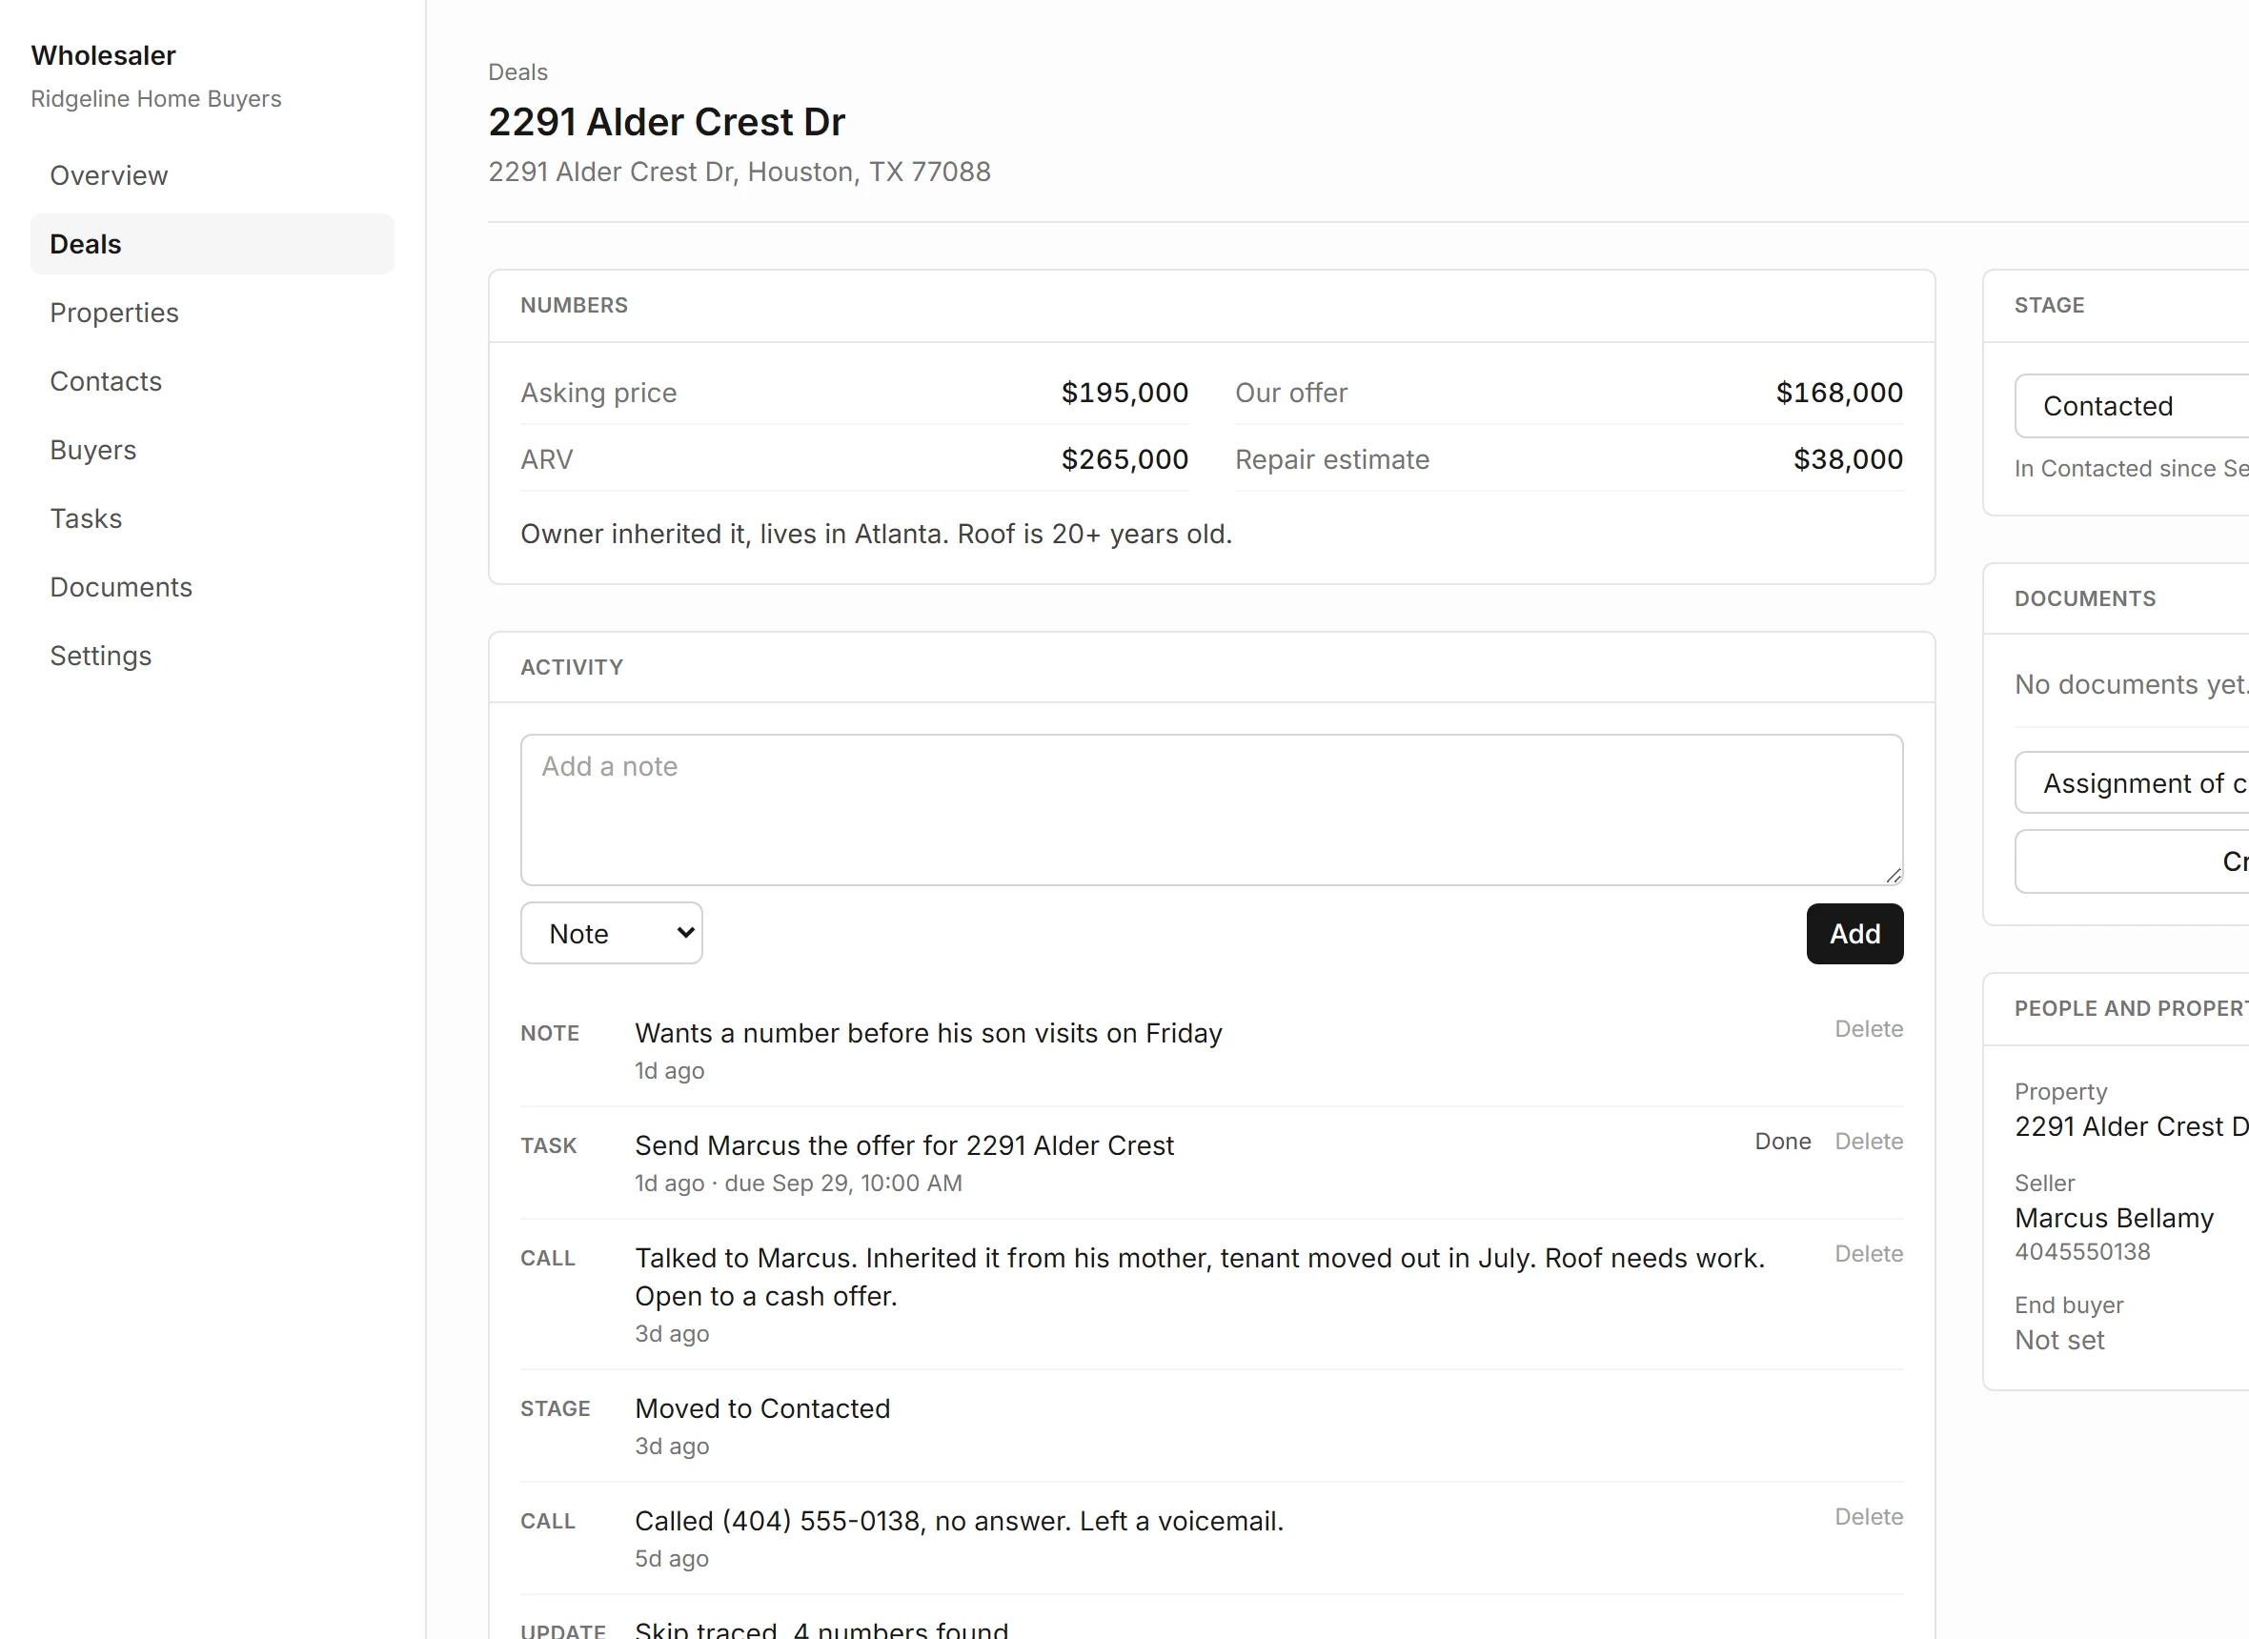Click the note area resize handle
The width and height of the screenshot is (2249, 1639).
point(1893,875)
